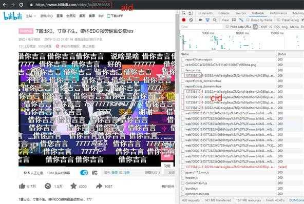This screenshot has height=204, width=304.
Task: Select the red failed request row
Action: [242, 167]
